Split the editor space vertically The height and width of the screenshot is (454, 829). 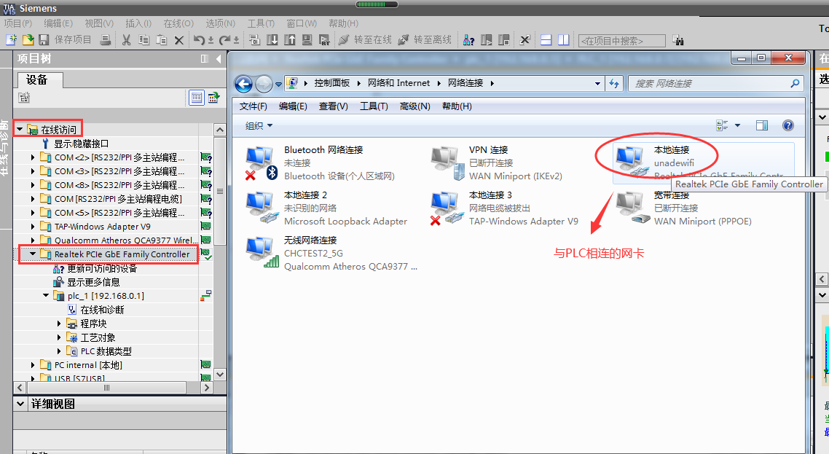pos(564,39)
